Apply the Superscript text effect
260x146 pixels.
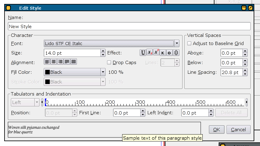156,53
